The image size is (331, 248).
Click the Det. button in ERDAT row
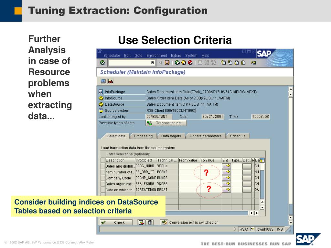tap(247, 190)
